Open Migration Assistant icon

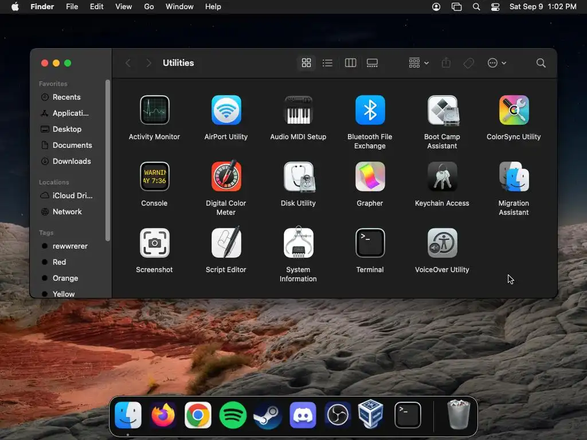point(514,176)
